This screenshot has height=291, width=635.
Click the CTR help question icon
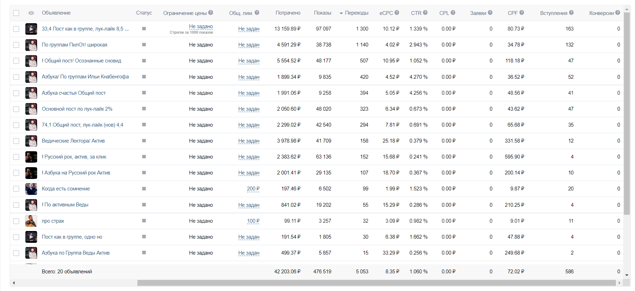pyautogui.click(x=425, y=12)
